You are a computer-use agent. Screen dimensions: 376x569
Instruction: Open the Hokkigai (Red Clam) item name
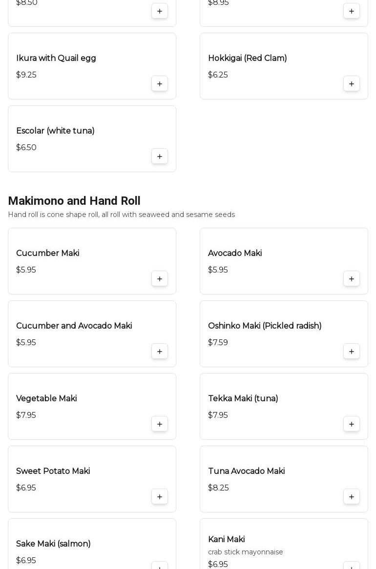[248, 58]
